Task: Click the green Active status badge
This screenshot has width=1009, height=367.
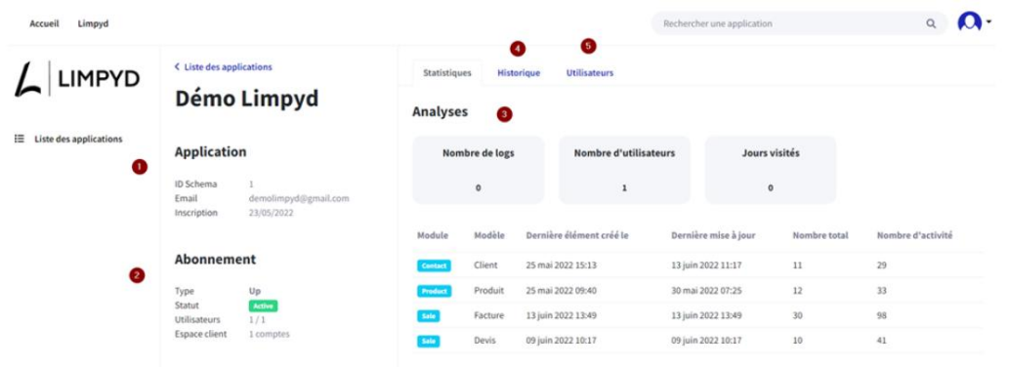Action: [x=263, y=306]
